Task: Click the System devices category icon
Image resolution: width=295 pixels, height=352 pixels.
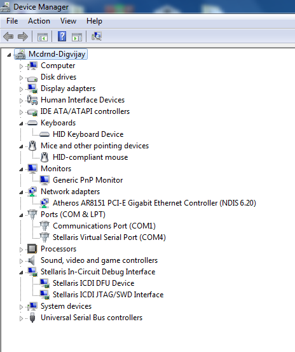Action: [x=32, y=306]
